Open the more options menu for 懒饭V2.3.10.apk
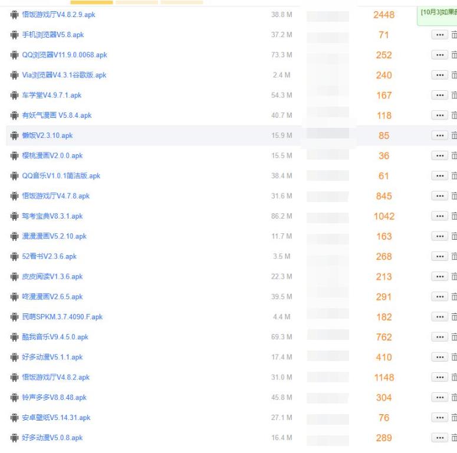This screenshot has width=457, height=453. (x=439, y=135)
